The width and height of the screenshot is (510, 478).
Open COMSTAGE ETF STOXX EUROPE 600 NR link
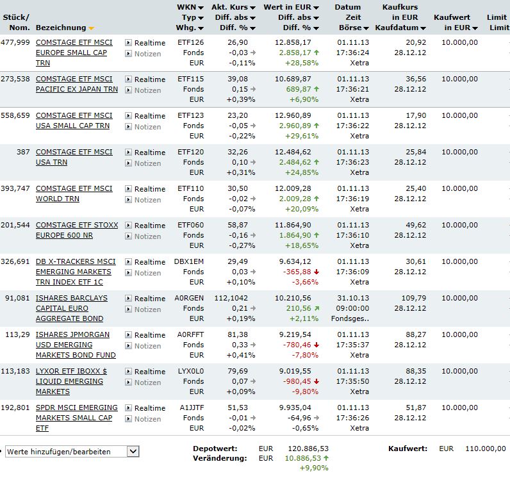pos(77,230)
